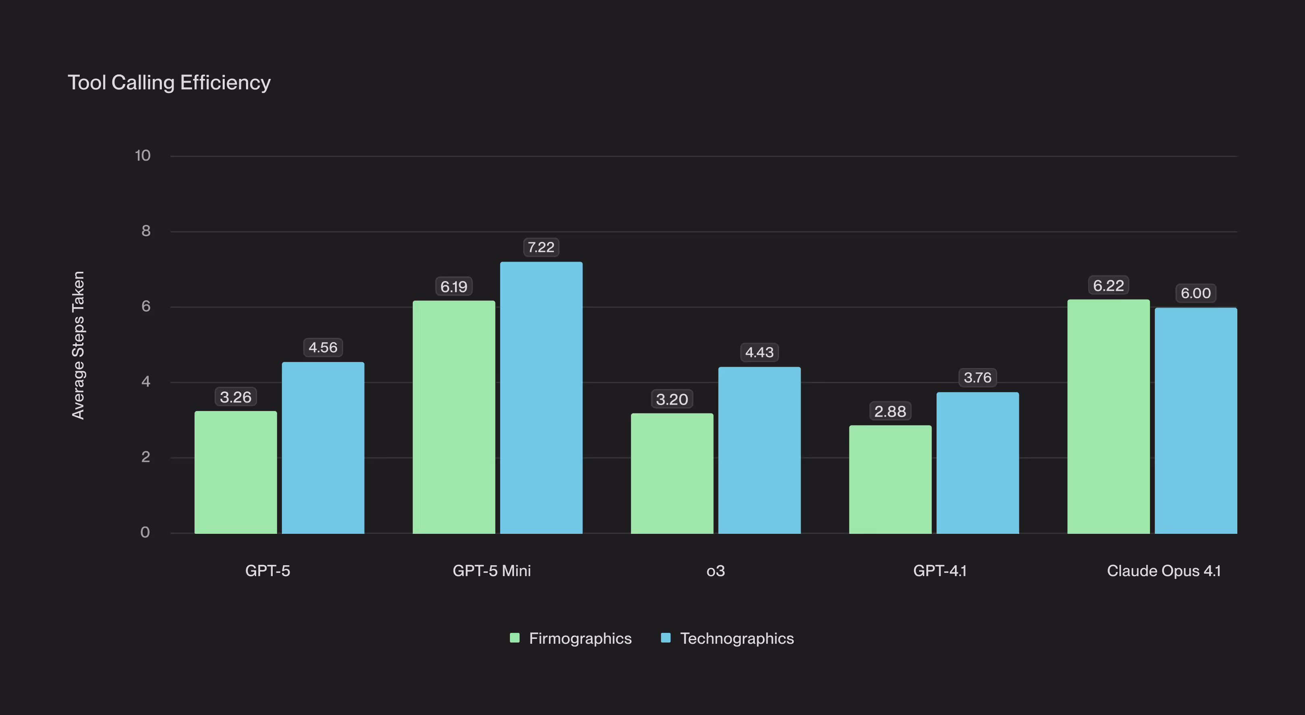Click the GPT-5 Mini axis label
This screenshot has width=1305, height=715.
491,571
